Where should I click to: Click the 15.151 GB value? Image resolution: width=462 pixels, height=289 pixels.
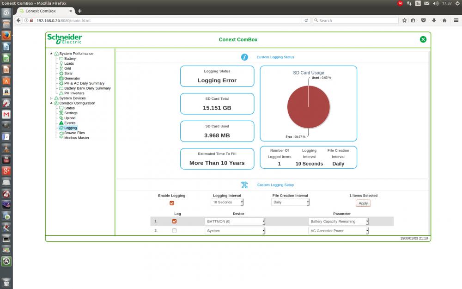tap(217, 108)
